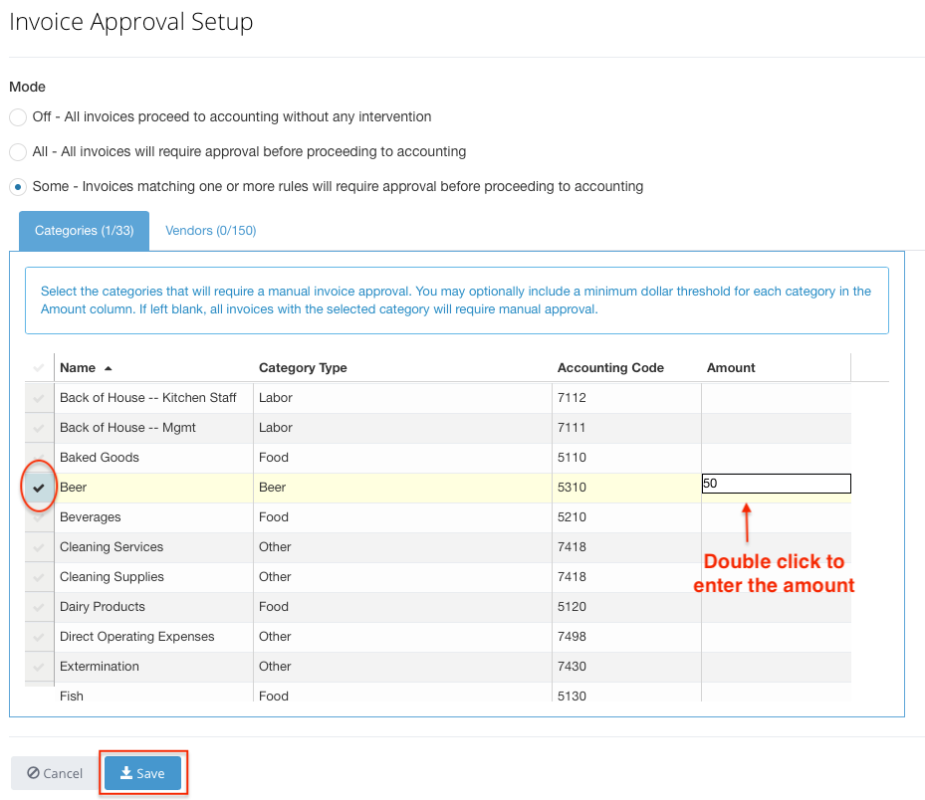The width and height of the screenshot is (925, 800).
Task: Click the Extermination category name
Action: pos(100,667)
